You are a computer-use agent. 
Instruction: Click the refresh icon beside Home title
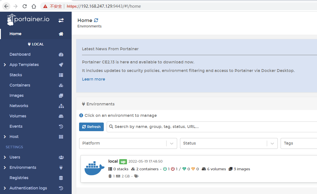tap(96, 20)
